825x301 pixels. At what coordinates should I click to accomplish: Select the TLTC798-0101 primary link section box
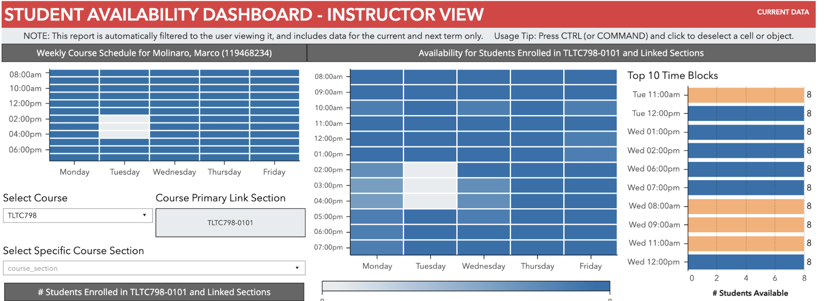[230, 223]
